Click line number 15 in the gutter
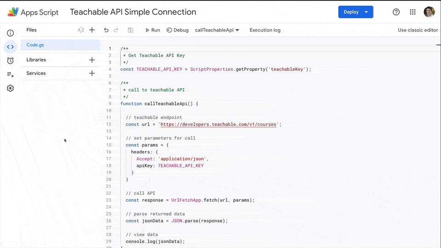The image size is (441, 248). tap(108, 145)
